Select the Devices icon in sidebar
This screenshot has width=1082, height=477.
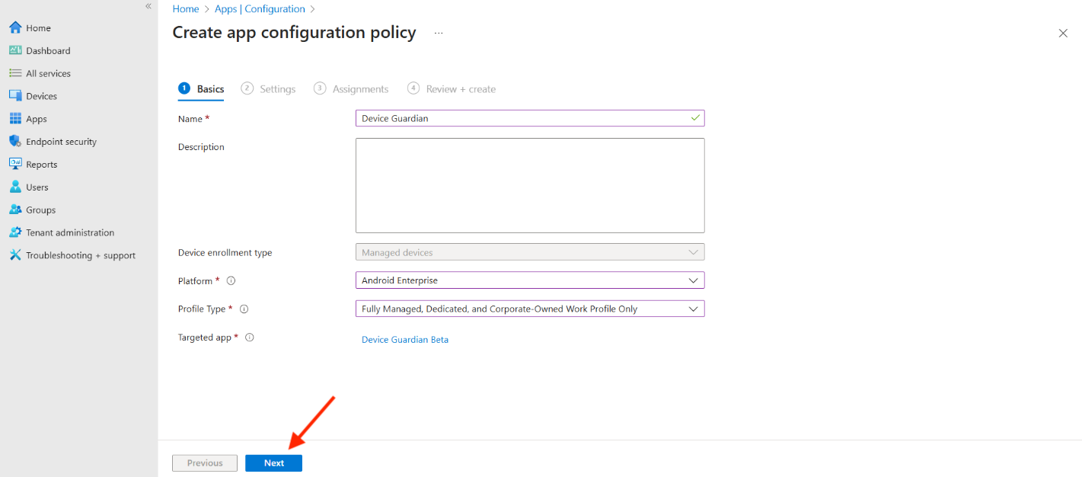pyautogui.click(x=15, y=96)
